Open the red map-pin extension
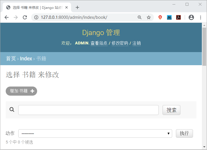 click(160, 17)
